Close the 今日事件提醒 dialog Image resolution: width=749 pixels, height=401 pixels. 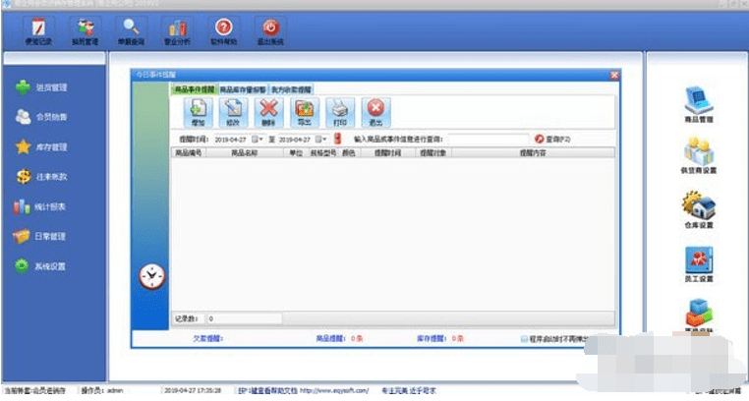[614, 75]
